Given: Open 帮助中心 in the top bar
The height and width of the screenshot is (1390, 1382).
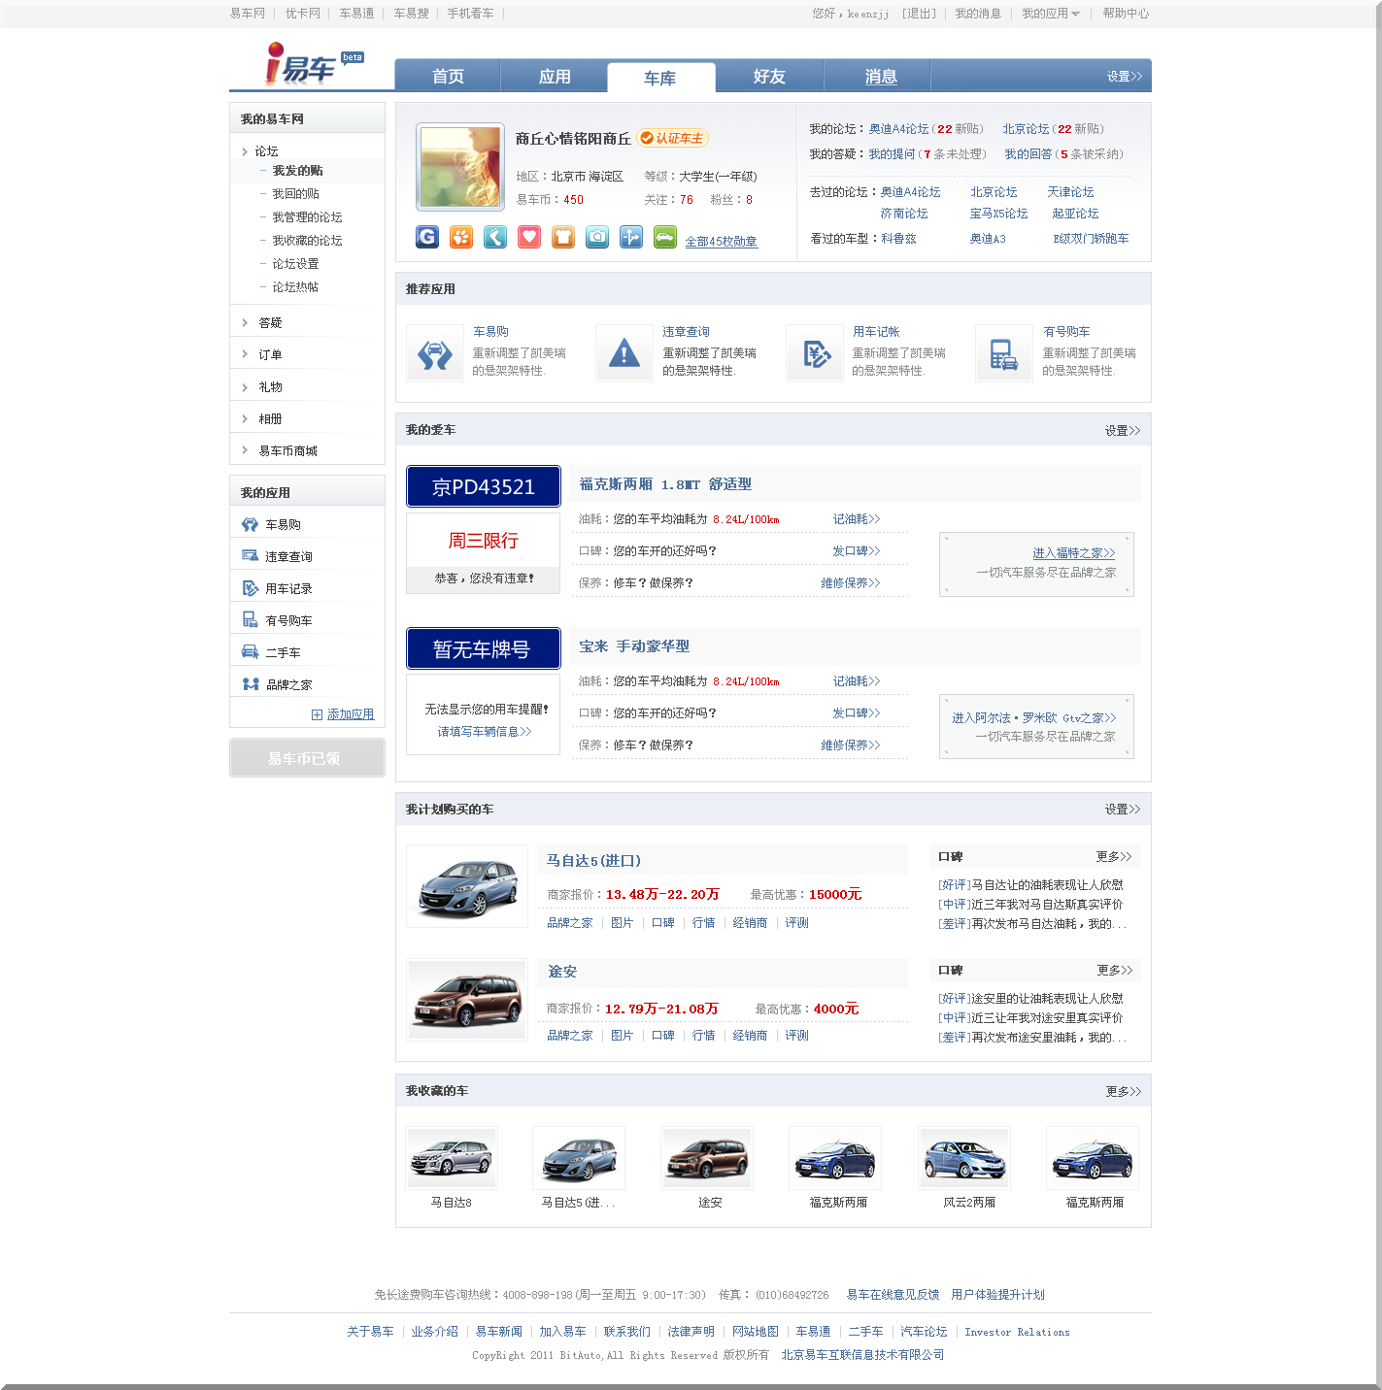Looking at the screenshot, I should tap(1126, 14).
